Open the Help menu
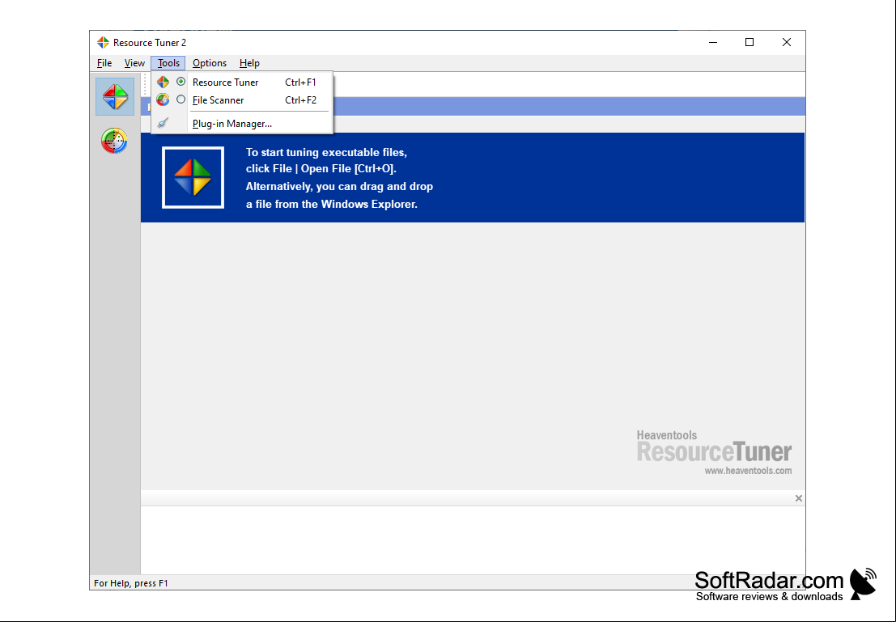This screenshot has height=622, width=896. tap(249, 63)
